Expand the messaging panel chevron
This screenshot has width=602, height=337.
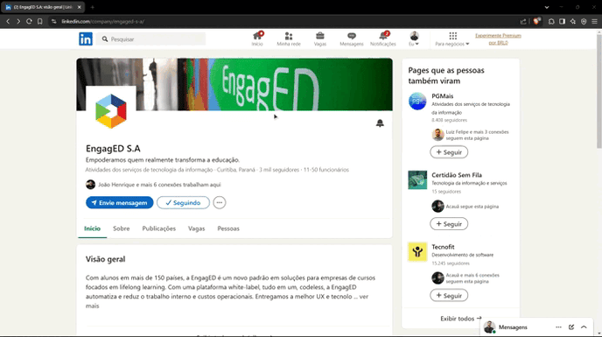[x=584, y=327]
